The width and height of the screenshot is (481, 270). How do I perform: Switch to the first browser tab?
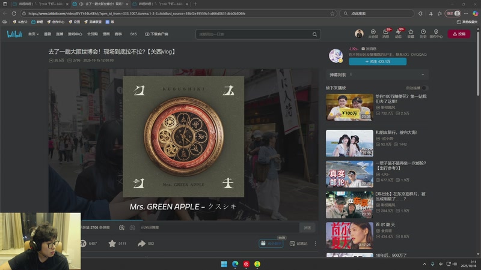point(40,4)
